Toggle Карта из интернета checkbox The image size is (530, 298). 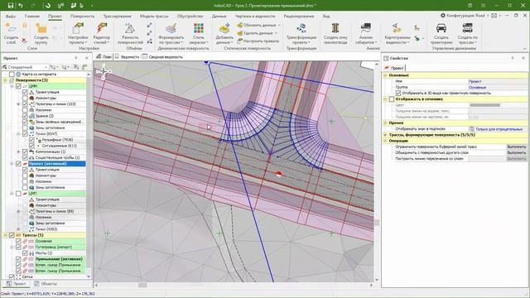point(12,74)
